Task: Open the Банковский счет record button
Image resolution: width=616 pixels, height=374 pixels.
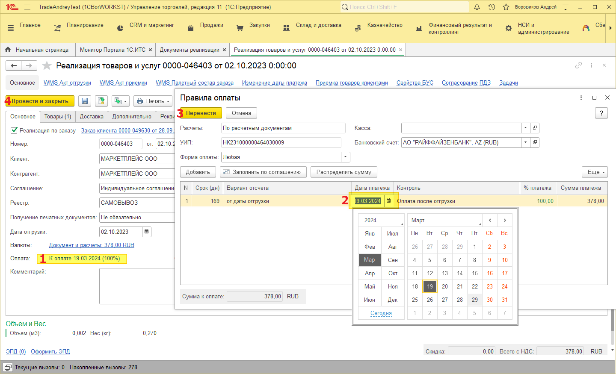Action: point(535,142)
